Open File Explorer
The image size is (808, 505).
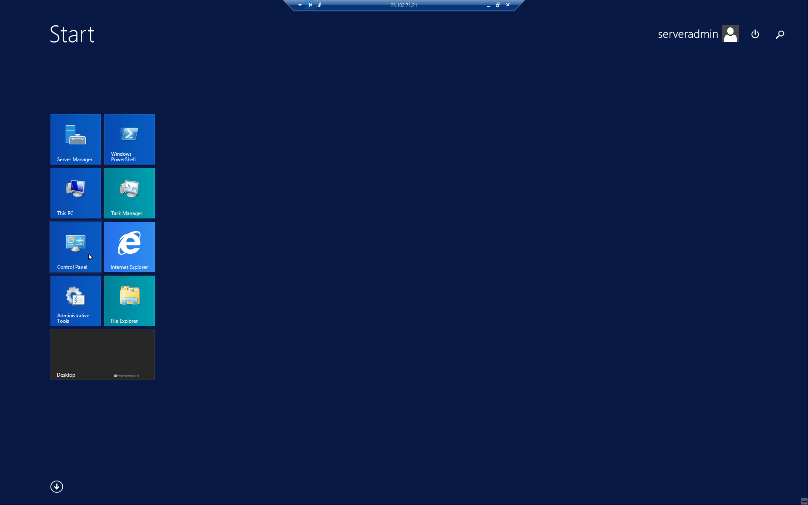[129, 301]
